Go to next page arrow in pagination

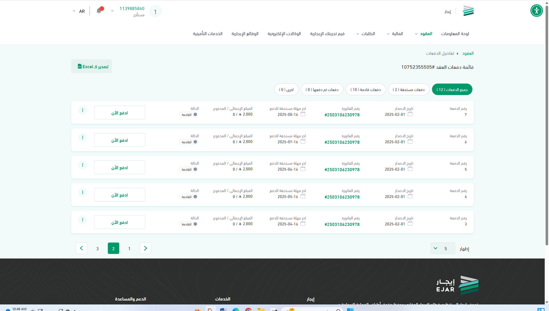[x=81, y=248]
